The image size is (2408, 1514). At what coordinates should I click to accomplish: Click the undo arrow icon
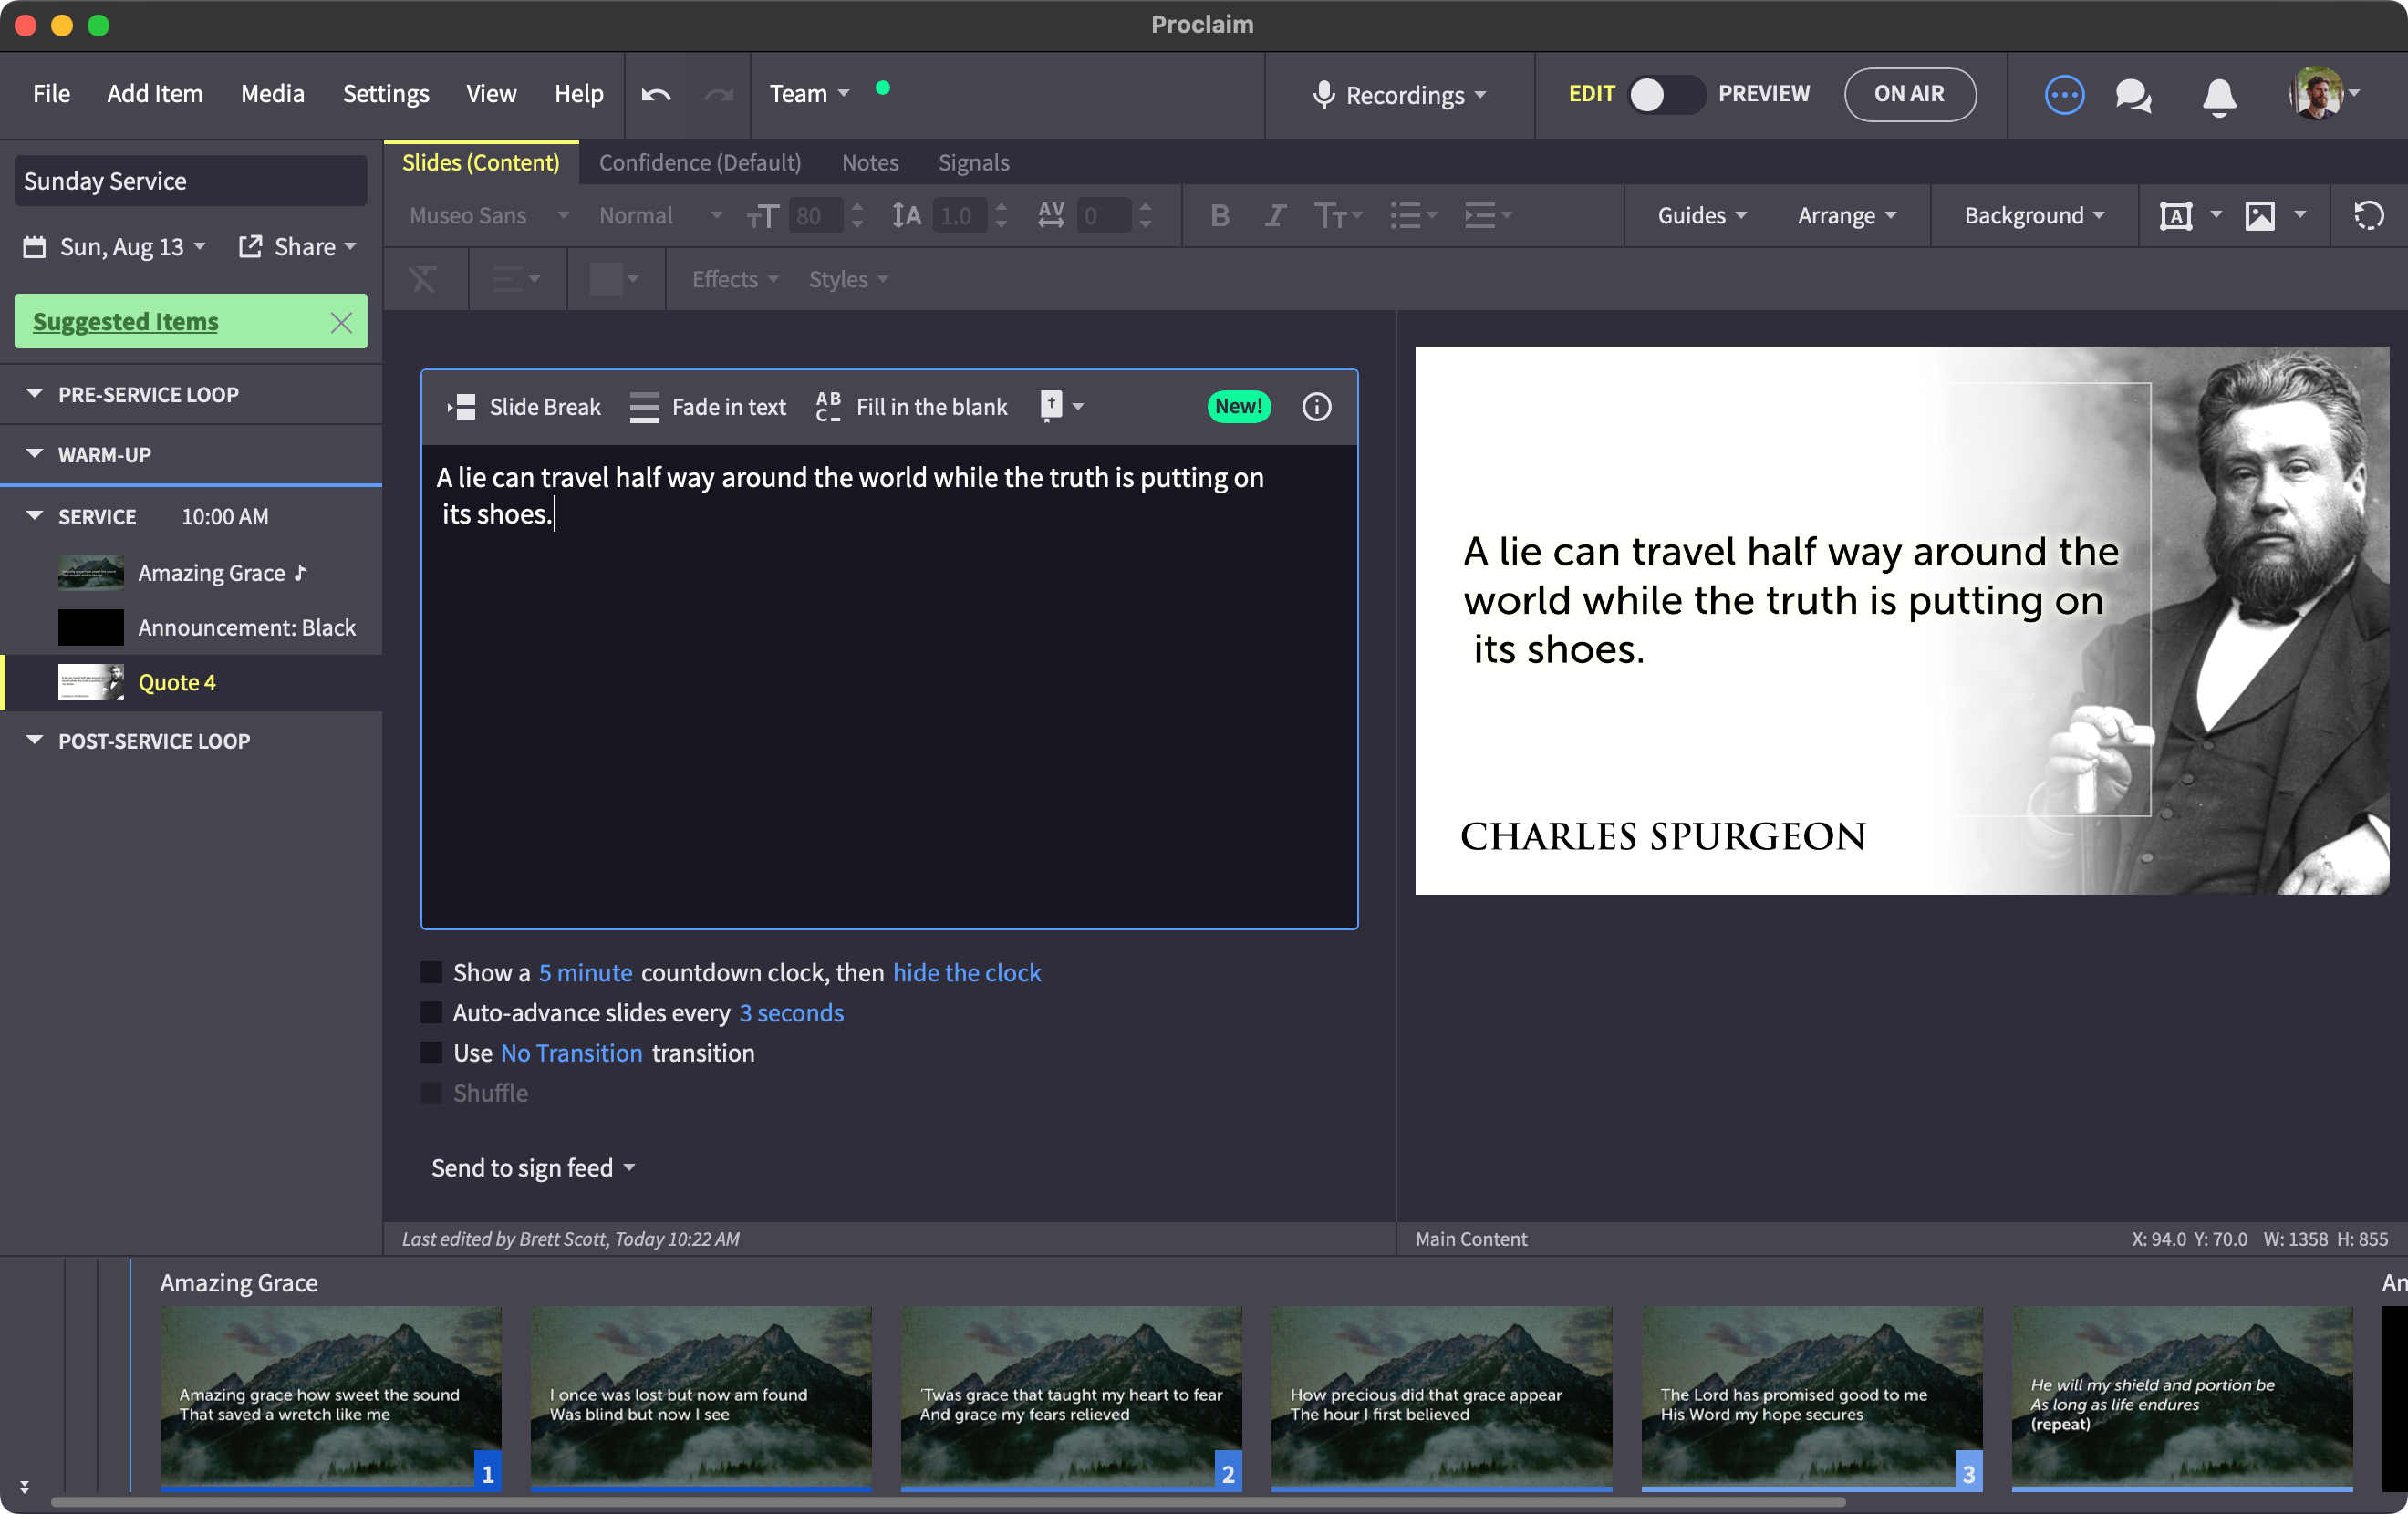pyautogui.click(x=656, y=94)
